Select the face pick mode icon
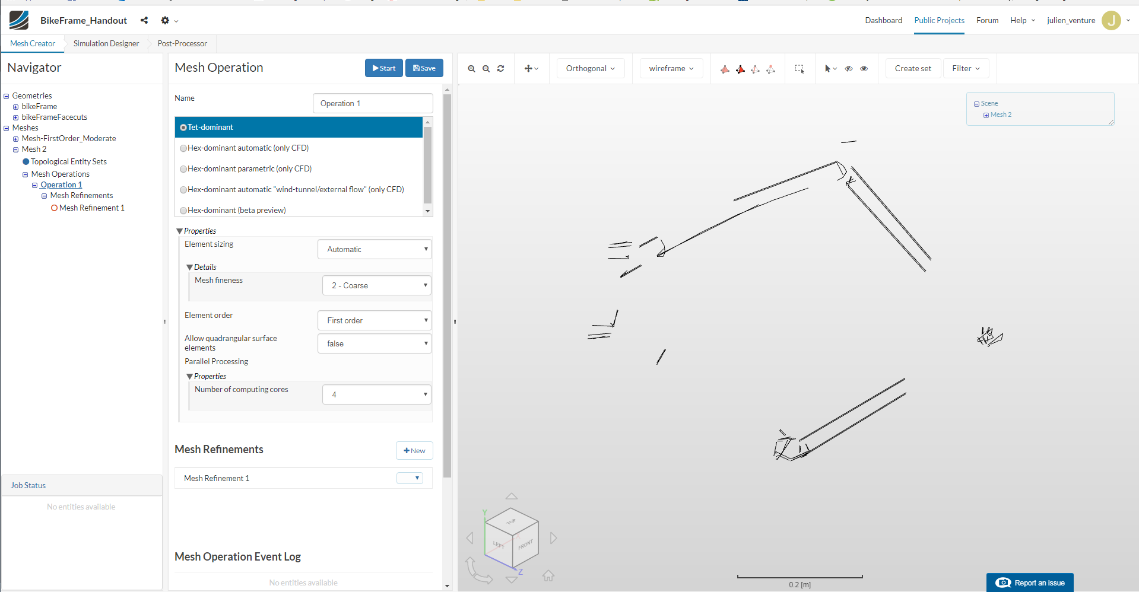Viewport: 1139px width, 592px height. [740, 69]
